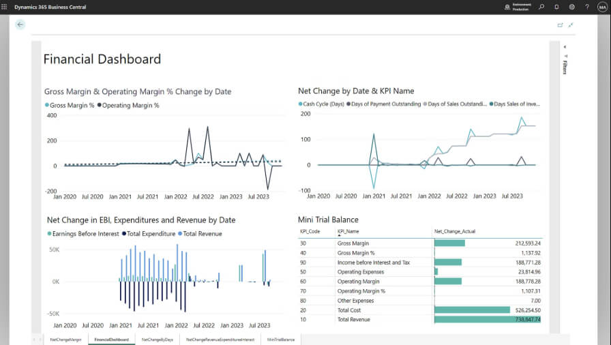Open the search magnifier icon
Screen dimensions: 611x345
point(541,7)
